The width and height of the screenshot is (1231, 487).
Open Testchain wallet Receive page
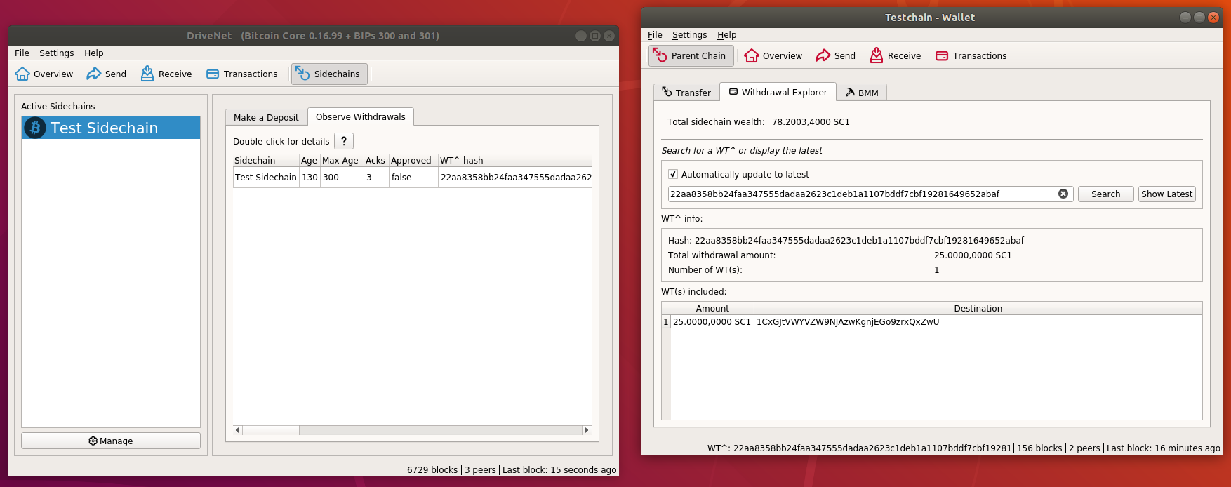pyautogui.click(x=896, y=55)
